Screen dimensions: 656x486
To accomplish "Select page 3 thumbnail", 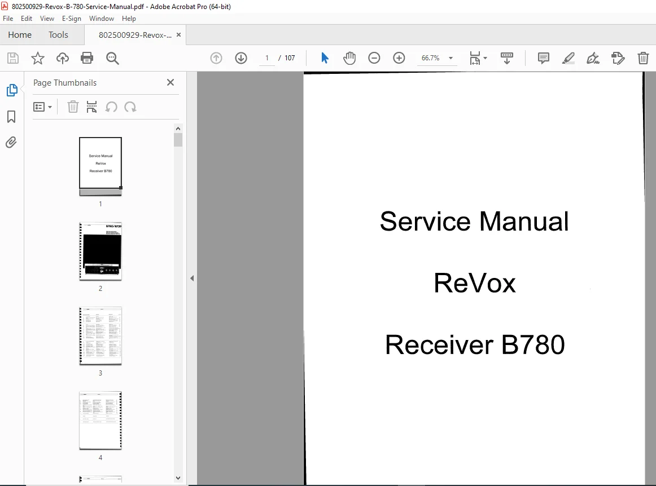I will pyautogui.click(x=100, y=336).
